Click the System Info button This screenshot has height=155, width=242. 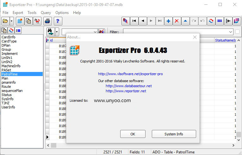(x=174, y=134)
